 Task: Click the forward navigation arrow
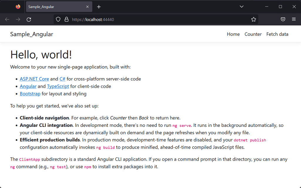(18, 19)
